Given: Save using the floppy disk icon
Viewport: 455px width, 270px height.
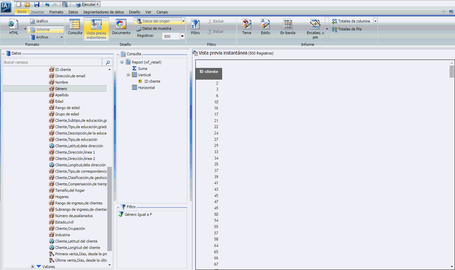Looking at the screenshot, I should (37, 4).
